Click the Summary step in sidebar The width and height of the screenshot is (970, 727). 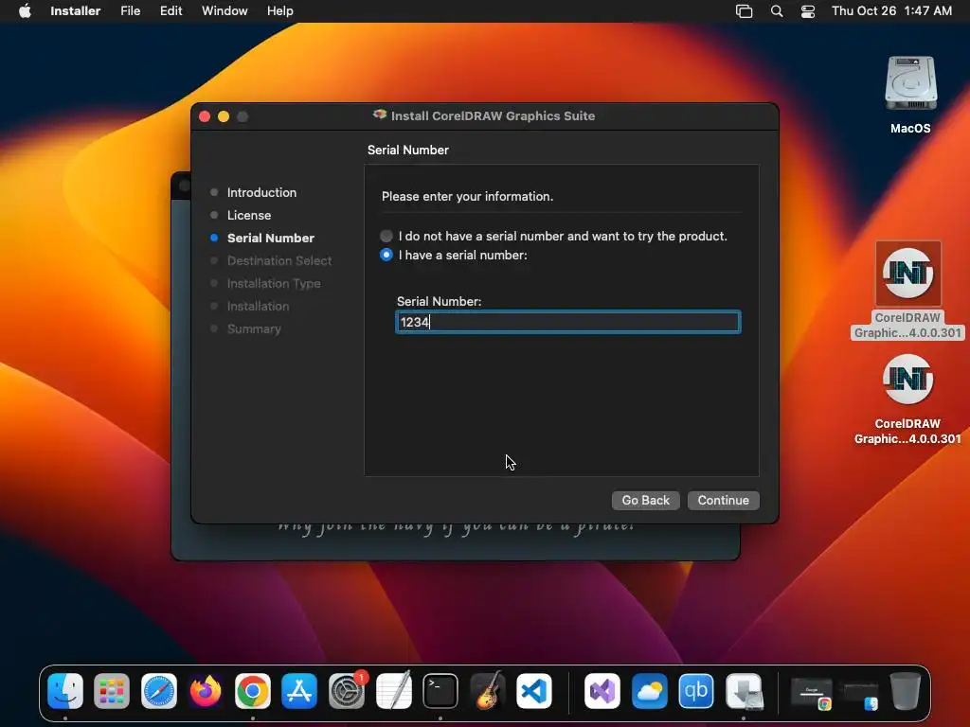(254, 328)
